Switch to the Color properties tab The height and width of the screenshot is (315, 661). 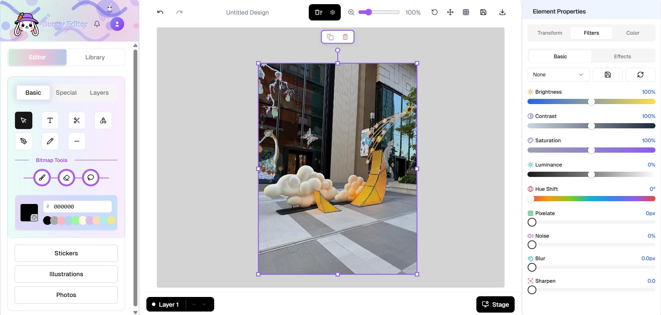point(632,33)
